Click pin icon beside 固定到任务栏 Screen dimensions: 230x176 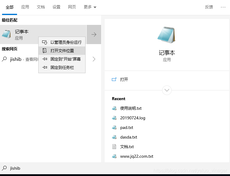point(45,67)
